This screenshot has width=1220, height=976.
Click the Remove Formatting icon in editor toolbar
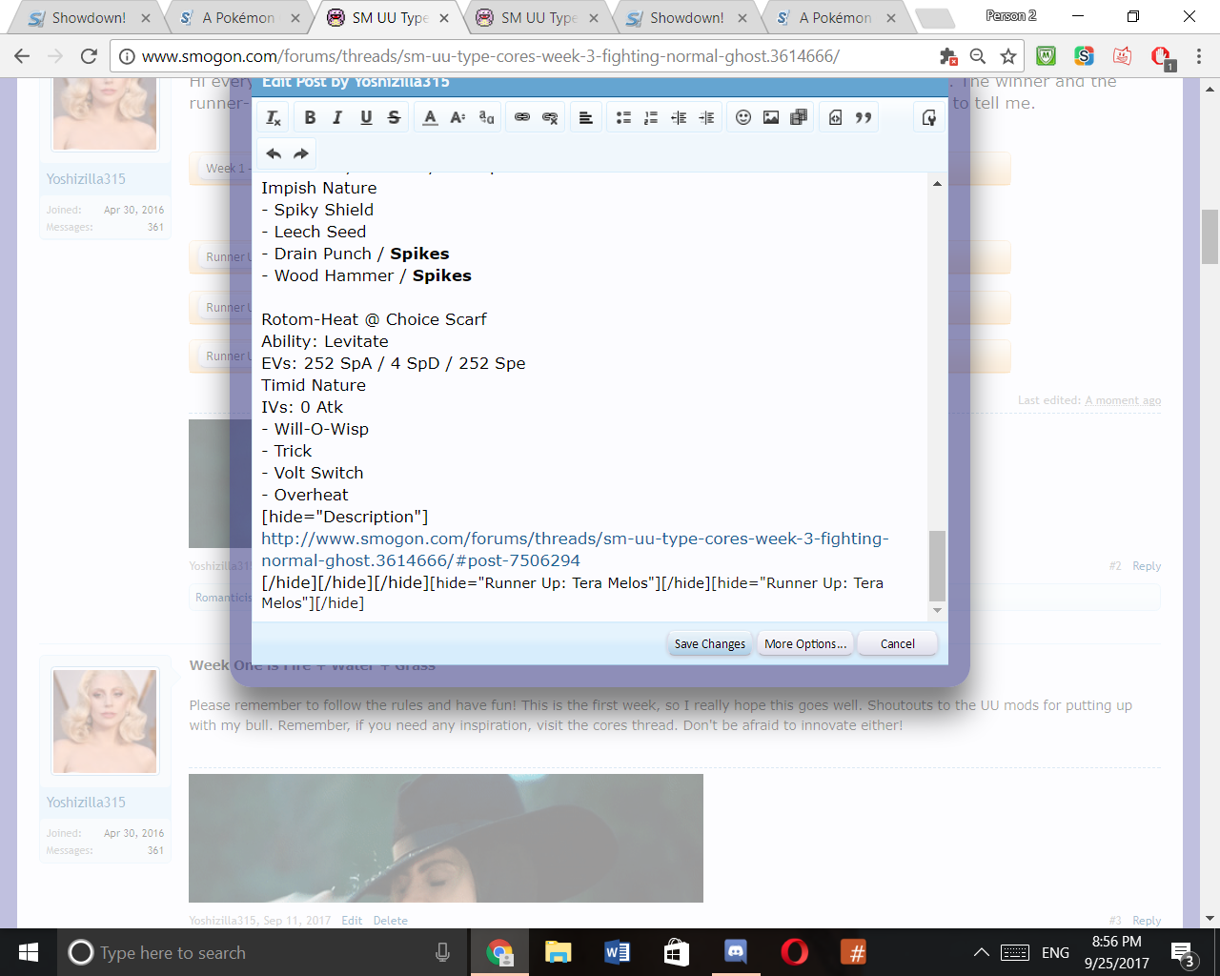click(x=274, y=117)
